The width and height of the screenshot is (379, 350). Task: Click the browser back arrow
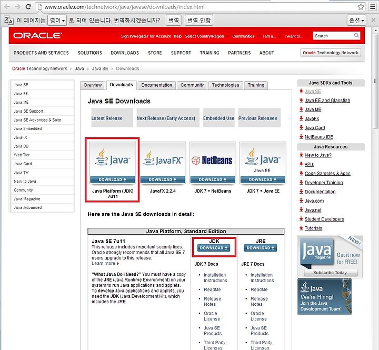[x=7, y=6]
